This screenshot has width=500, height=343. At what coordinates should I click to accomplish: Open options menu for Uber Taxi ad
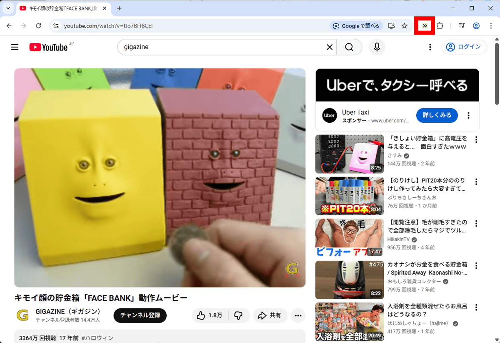click(x=469, y=115)
